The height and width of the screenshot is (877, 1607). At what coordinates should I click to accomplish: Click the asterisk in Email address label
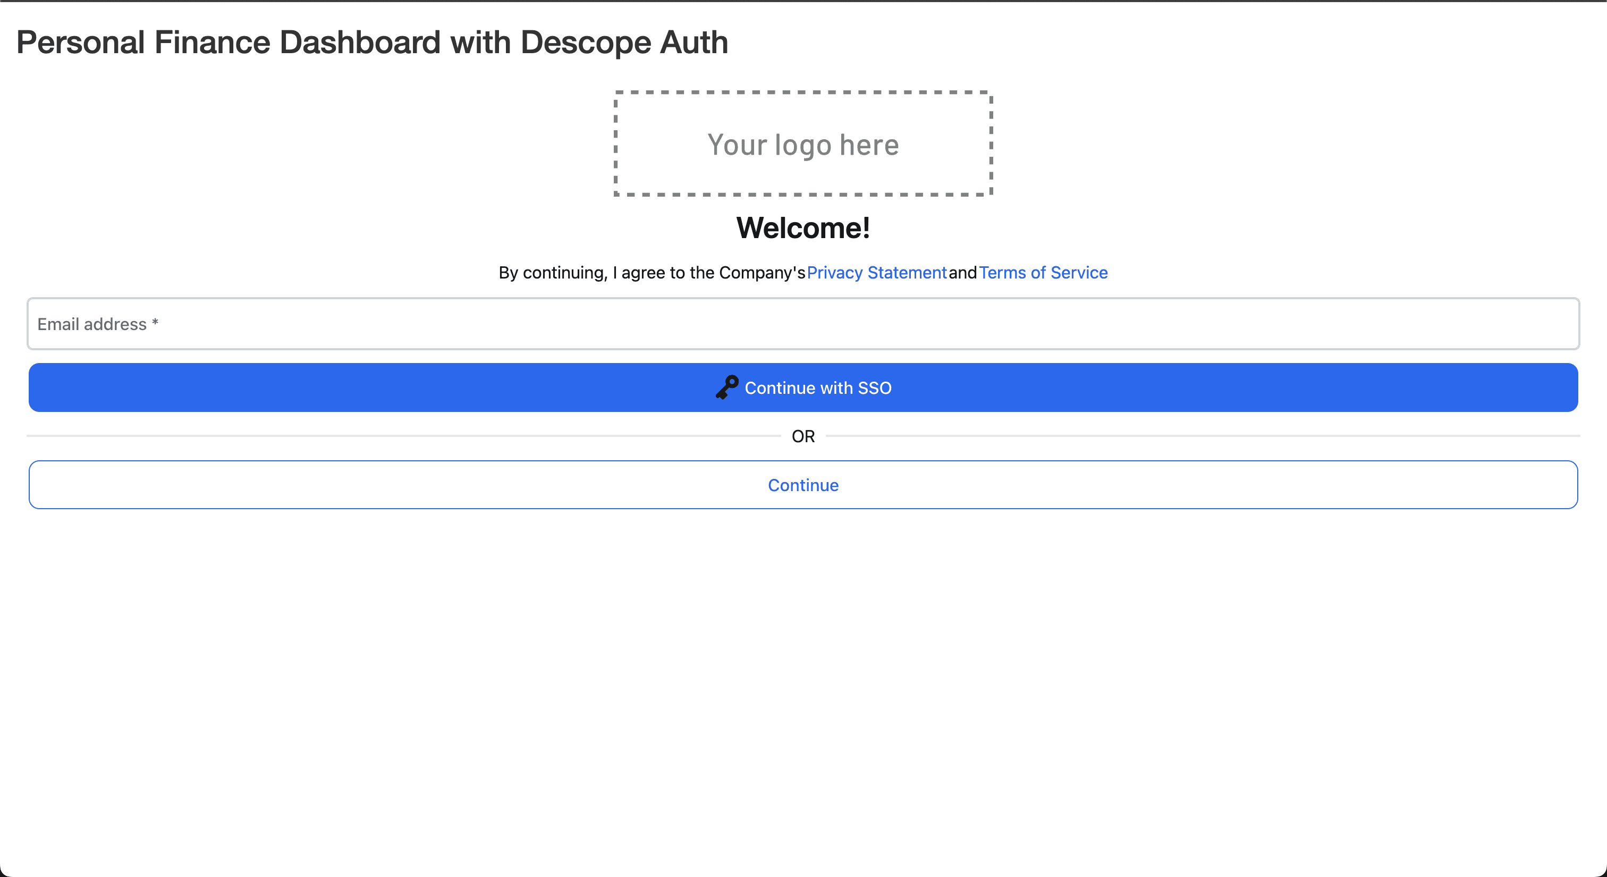[x=155, y=324]
